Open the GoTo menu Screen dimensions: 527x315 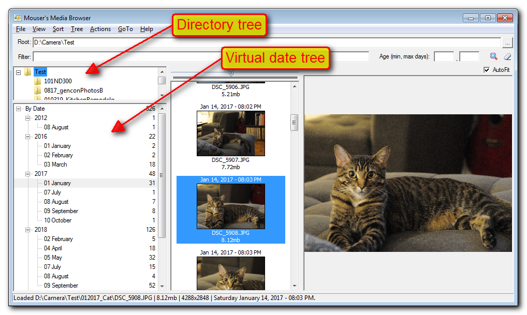click(x=125, y=29)
